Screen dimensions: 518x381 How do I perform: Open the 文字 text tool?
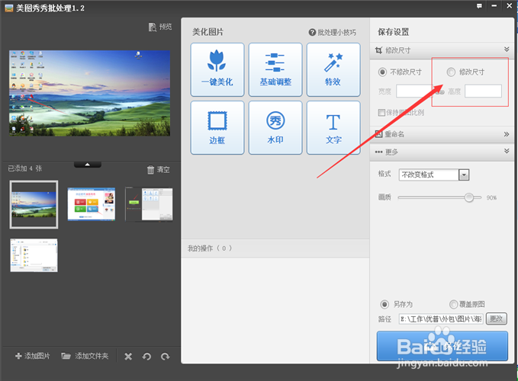pos(333,128)
